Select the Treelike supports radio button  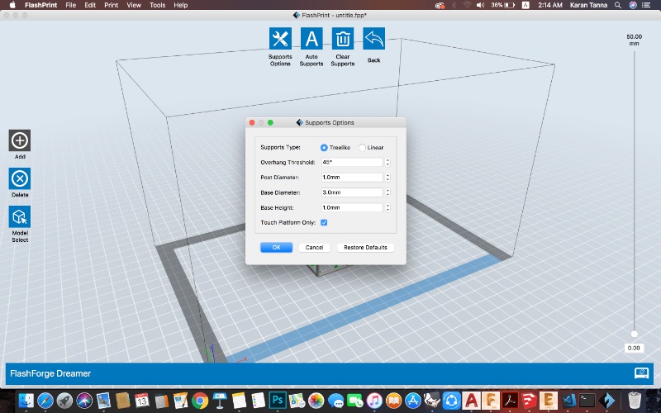324,148
